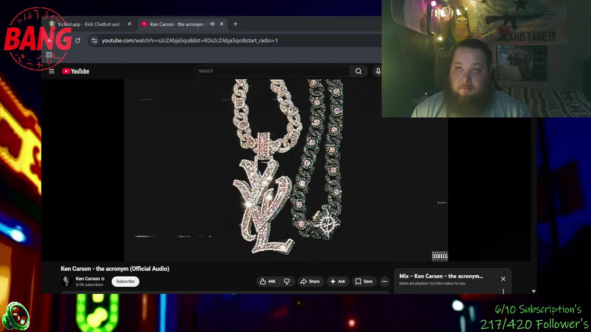The height and width of the screenshot is (332, 591).
Task: Close the Mix playlist panel
Action: pos(503,279)
